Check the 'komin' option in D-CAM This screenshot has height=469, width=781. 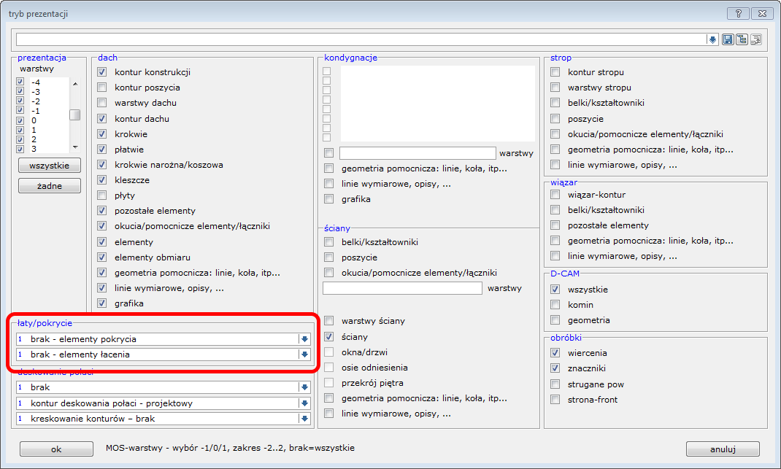click(x=555, y=305)
